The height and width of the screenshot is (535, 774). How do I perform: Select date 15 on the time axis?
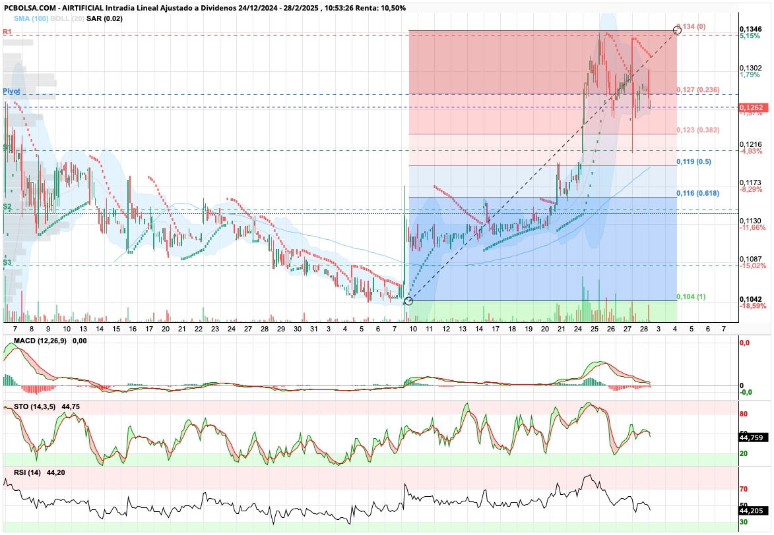pyautogui.click(x=116, y=329)
